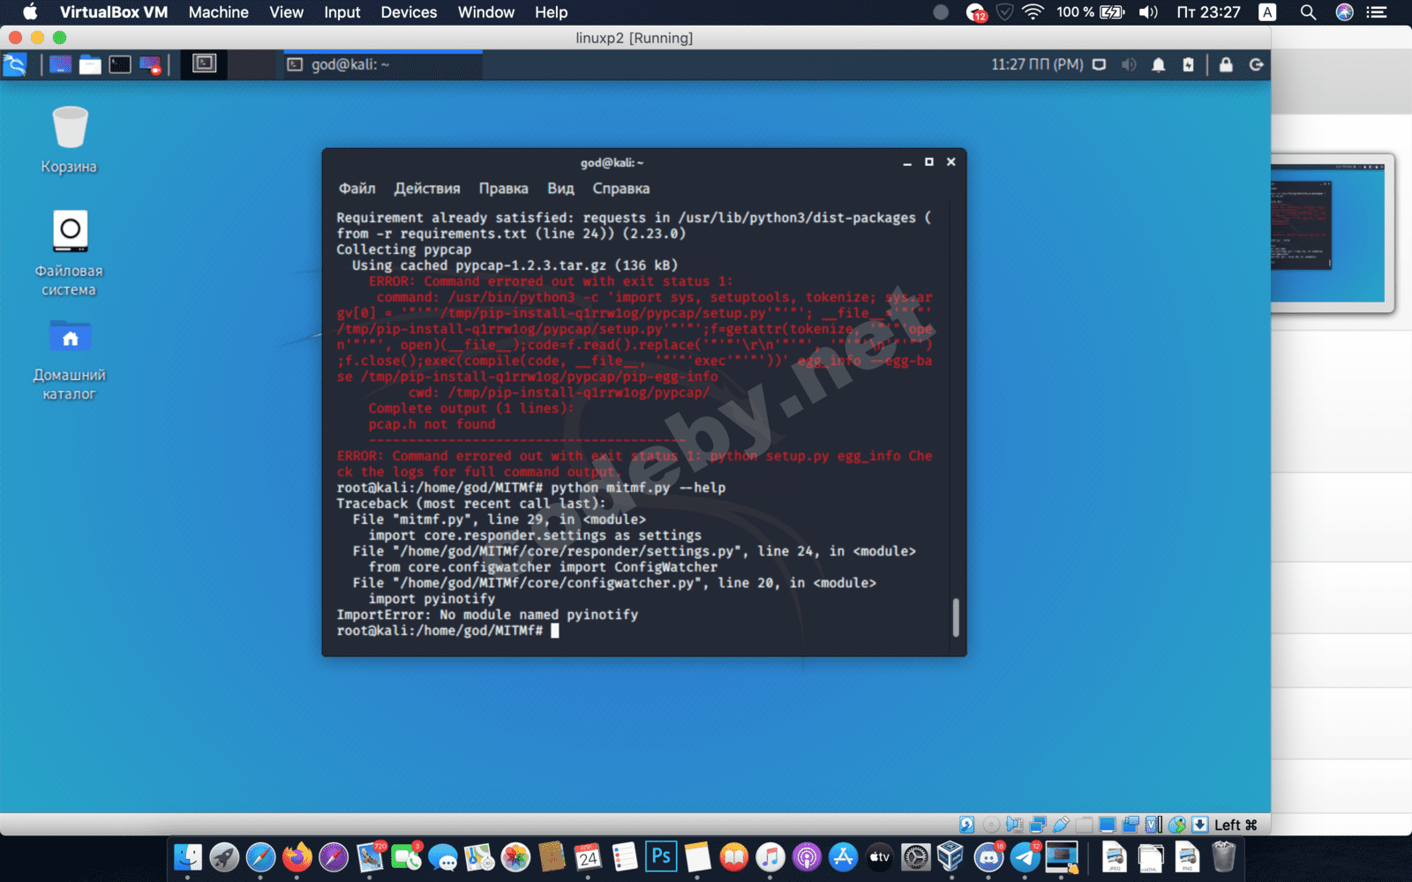Viewport: 1412px width, 882px height.
Task: Open the Apple menu
Action: 29,12
